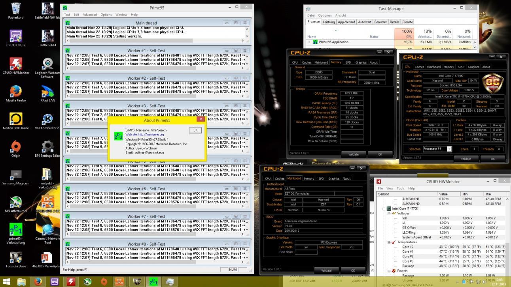
Task: Open the mersenne.org web site link
Action: pos(144,135)
